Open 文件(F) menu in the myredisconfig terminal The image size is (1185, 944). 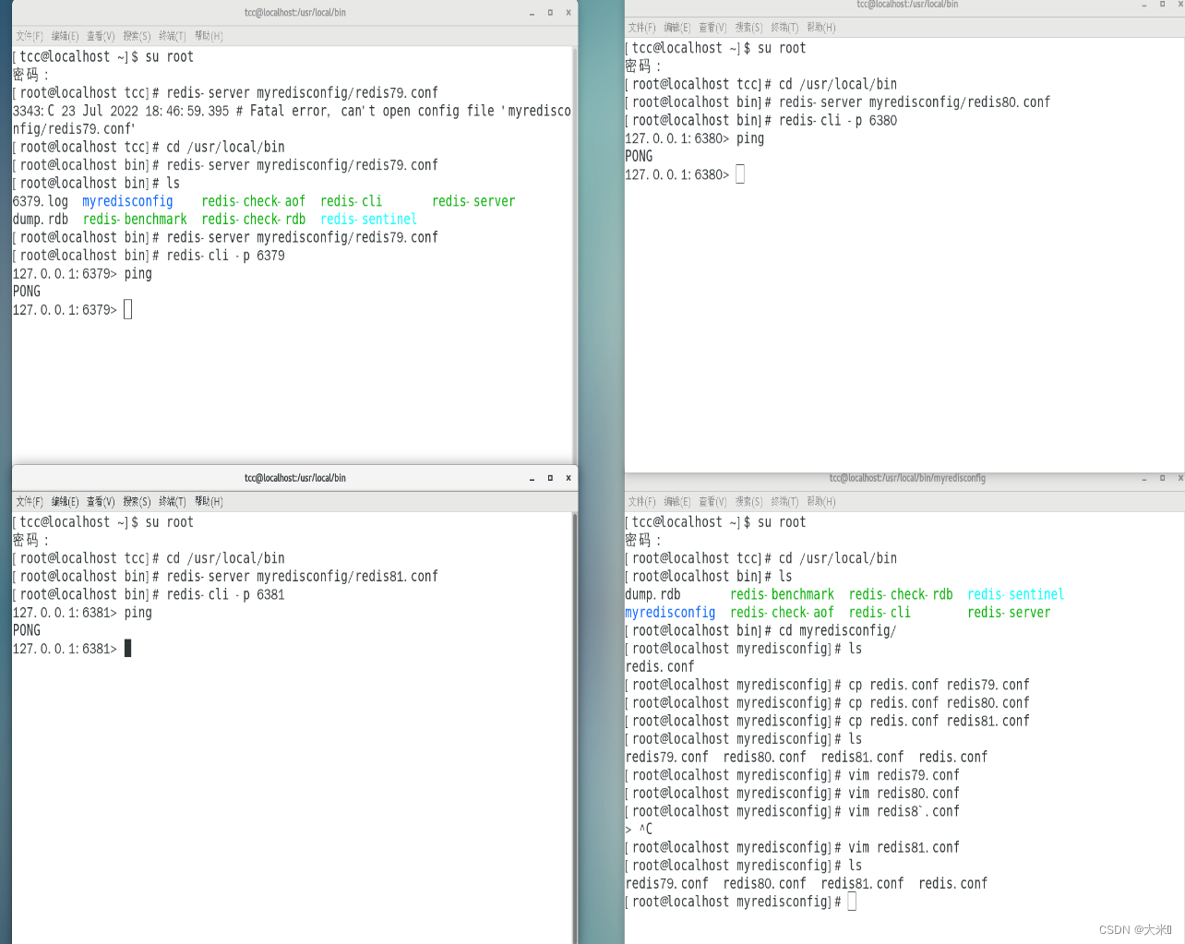point(641,502)
